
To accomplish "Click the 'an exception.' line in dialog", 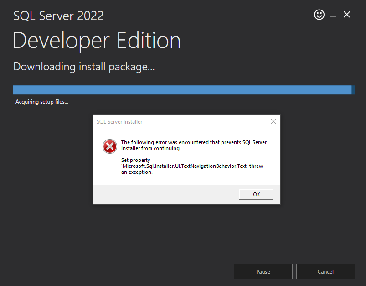I will coord(137,172).
